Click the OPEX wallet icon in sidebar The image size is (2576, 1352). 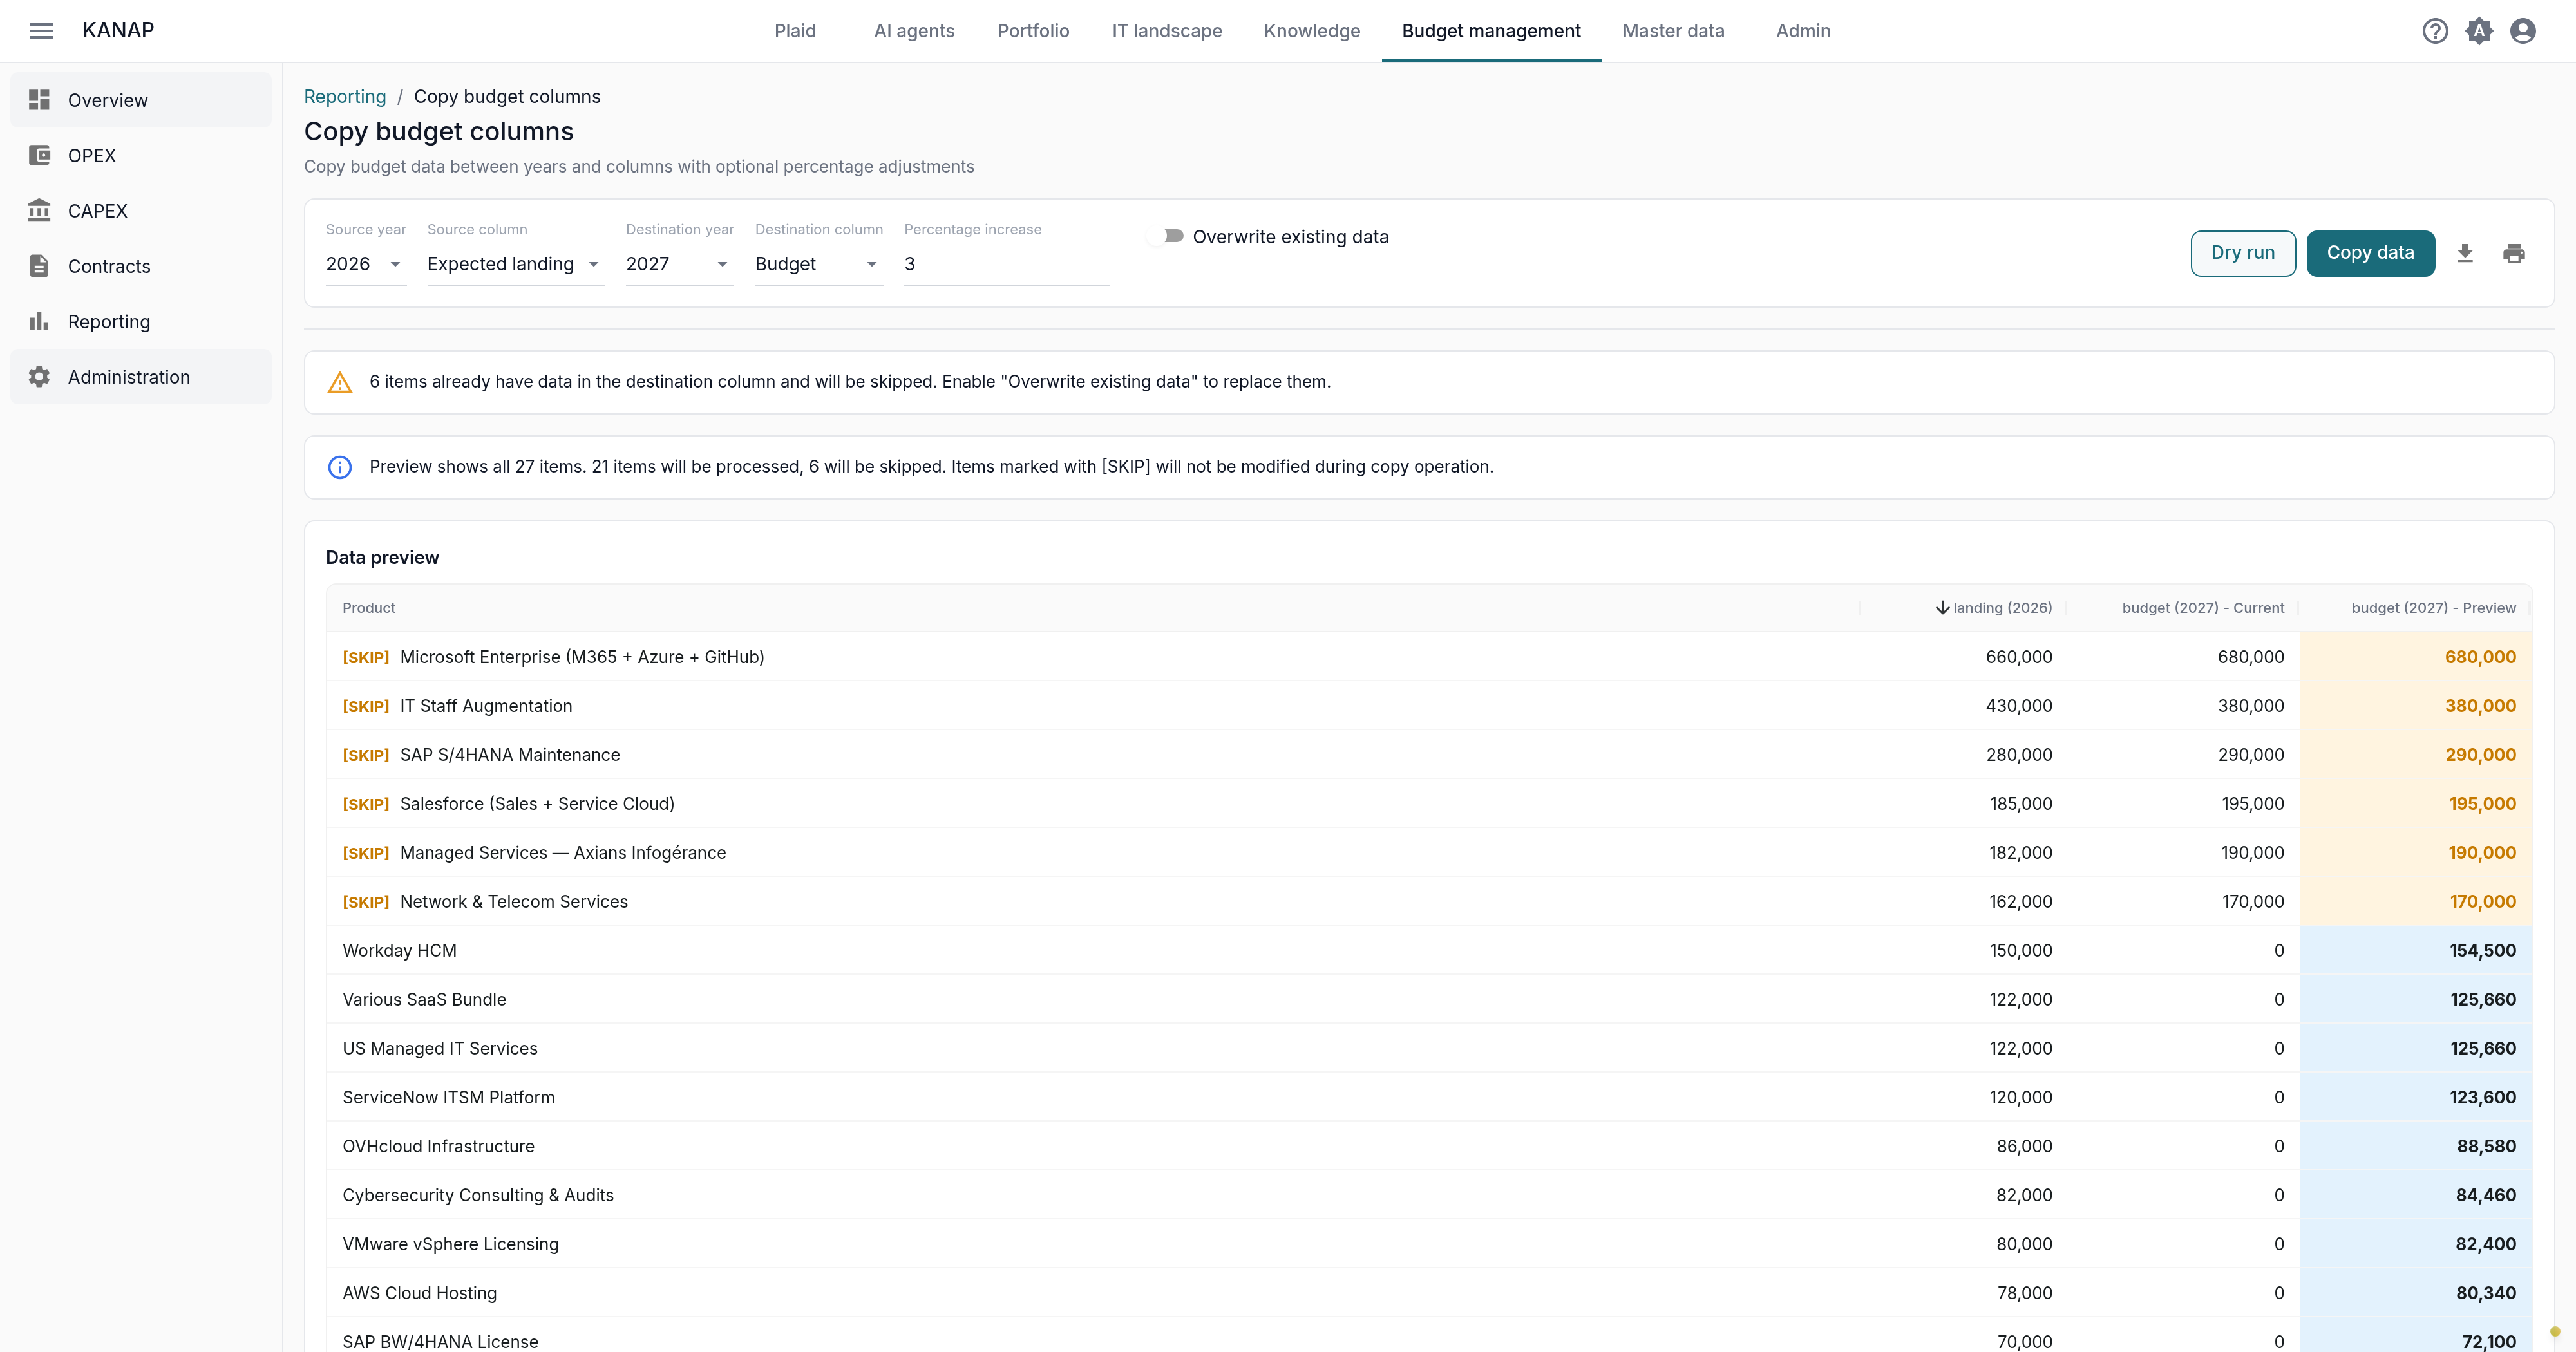tap(39, 155)
